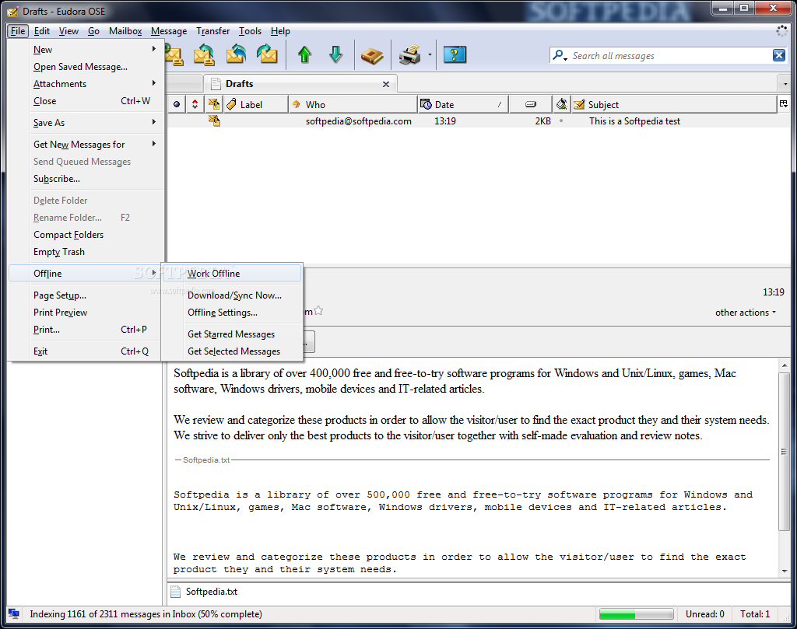797x629 pixels.
Task: Click the Print toolbar icon
Action: coord(410,54)
